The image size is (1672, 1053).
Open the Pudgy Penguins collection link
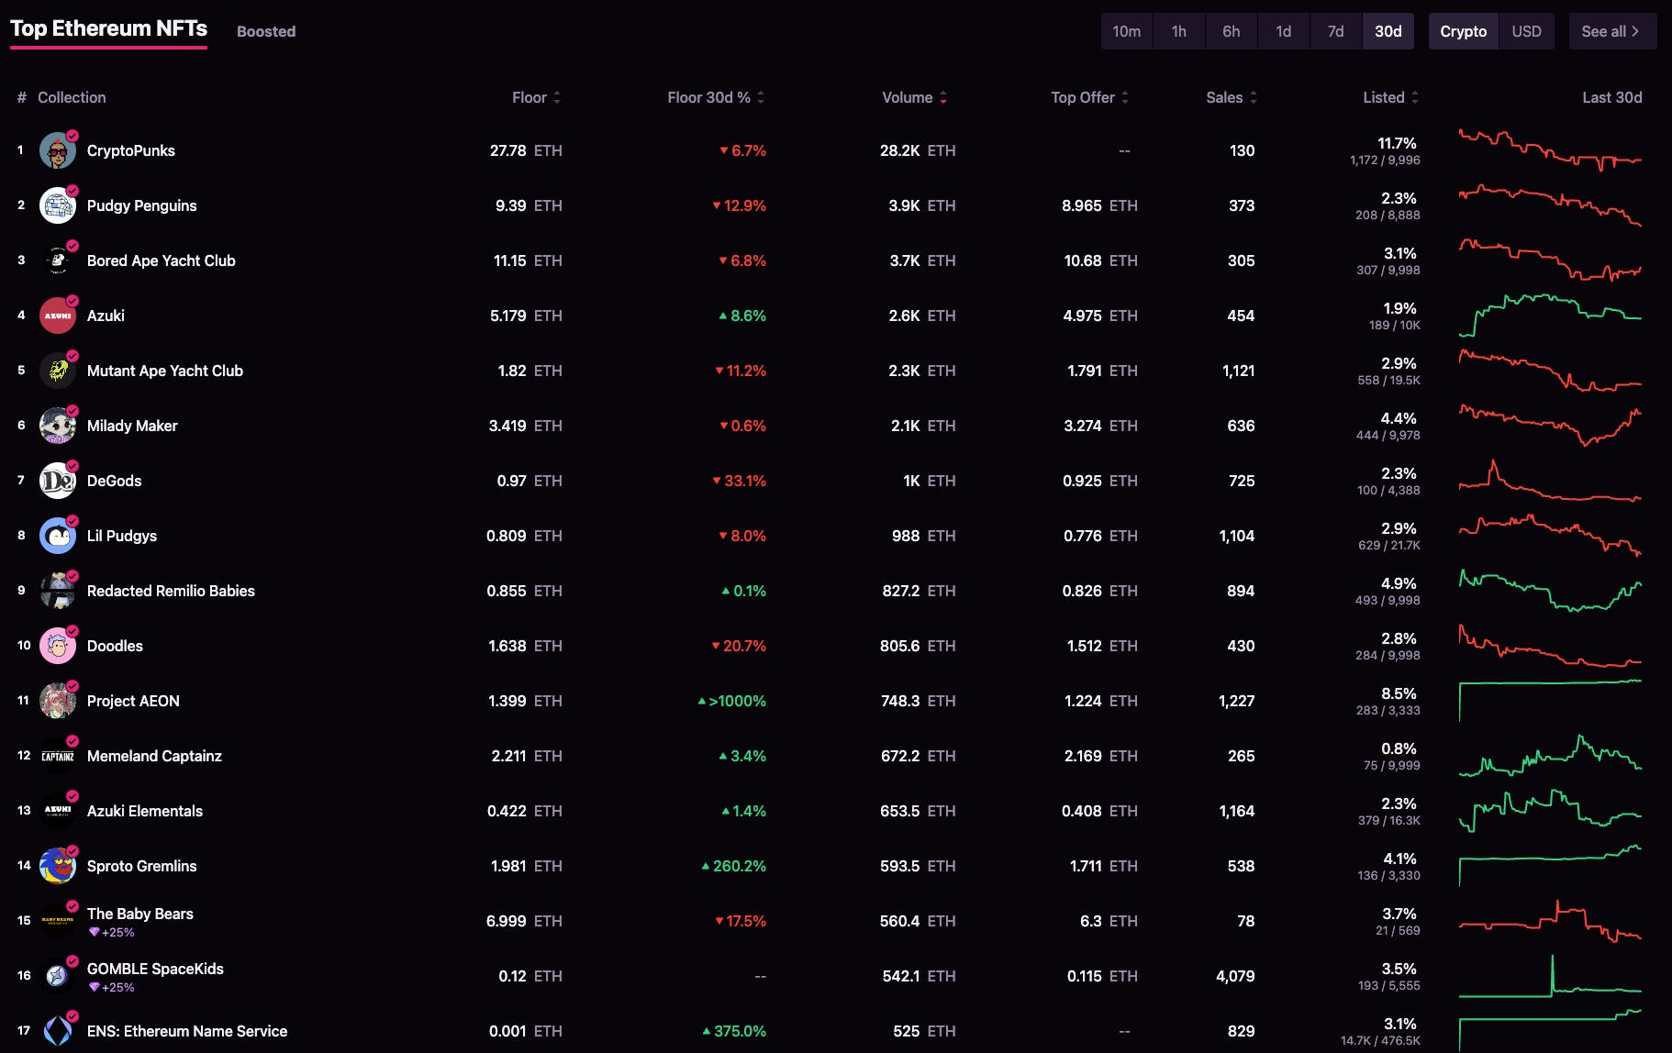pos(141,205)
